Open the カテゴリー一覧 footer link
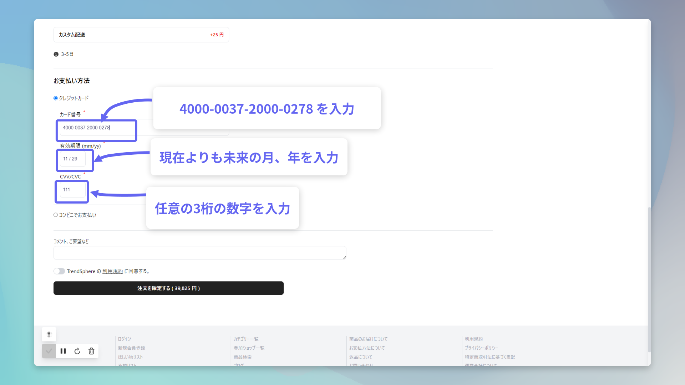Viewport: 685px width, 385px height. [246, 339]
